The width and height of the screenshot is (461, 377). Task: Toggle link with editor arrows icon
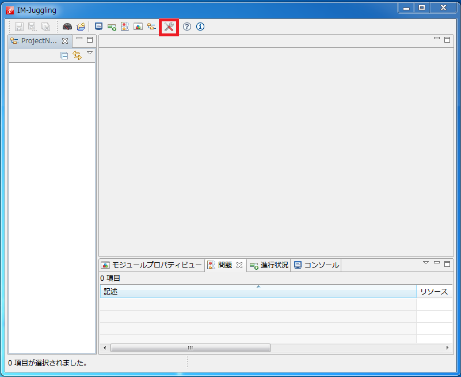pyautogui.click(x=77, y=55)
